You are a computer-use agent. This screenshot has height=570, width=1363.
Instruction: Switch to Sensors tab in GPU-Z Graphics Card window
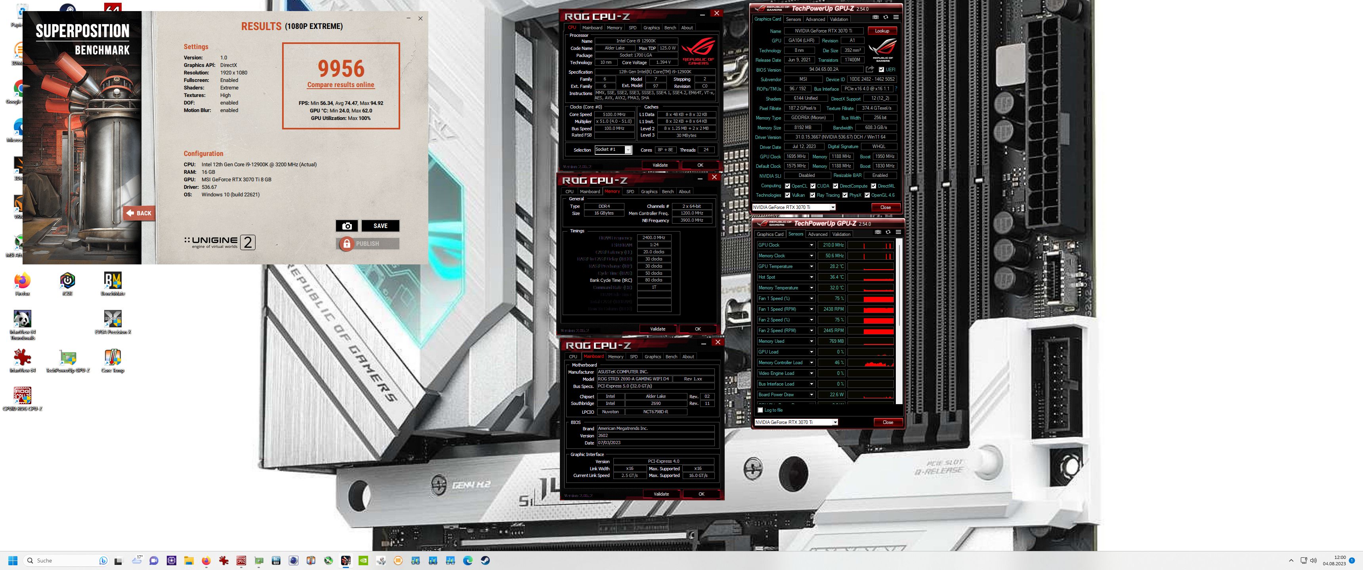tap(793, 19)
